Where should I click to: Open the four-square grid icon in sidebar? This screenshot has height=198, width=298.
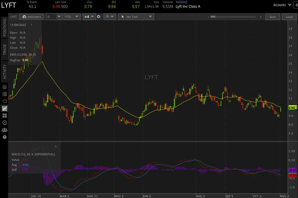click(4, 116)
